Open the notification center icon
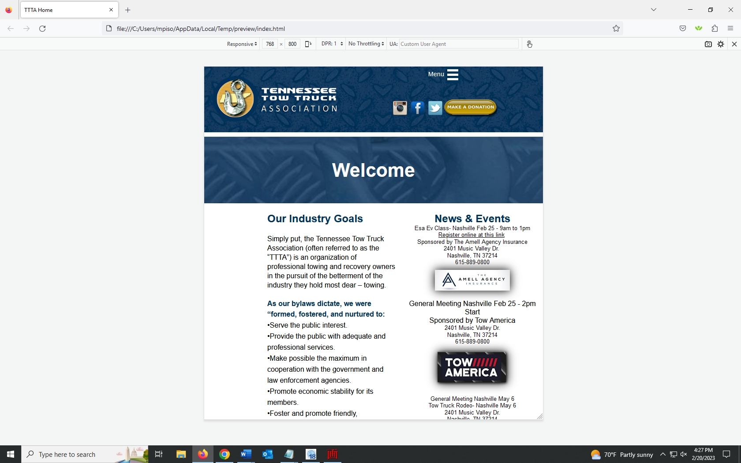Viewport: 741px width, 463px height. (x=726, y=454)
